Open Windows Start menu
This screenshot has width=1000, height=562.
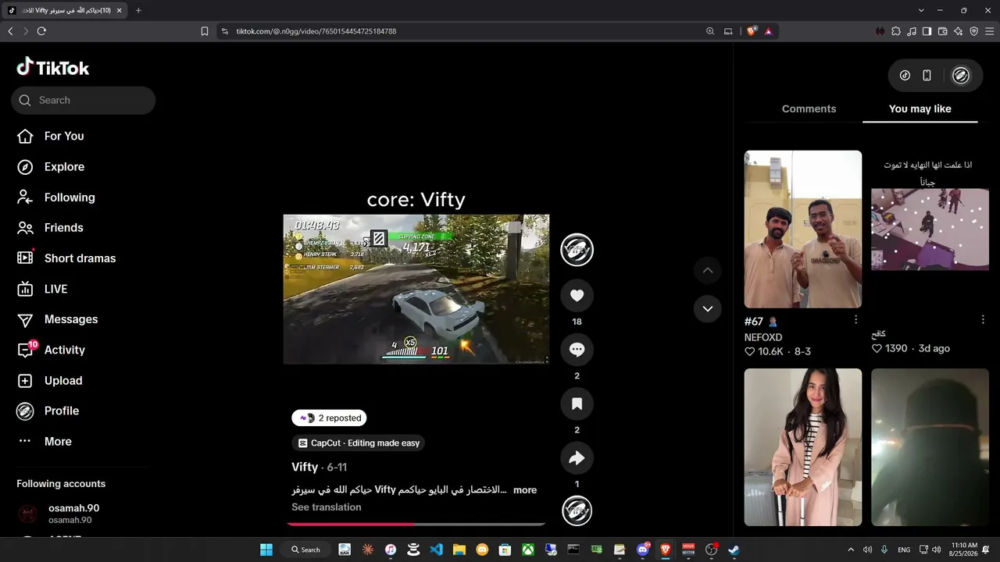click(266, 550)
